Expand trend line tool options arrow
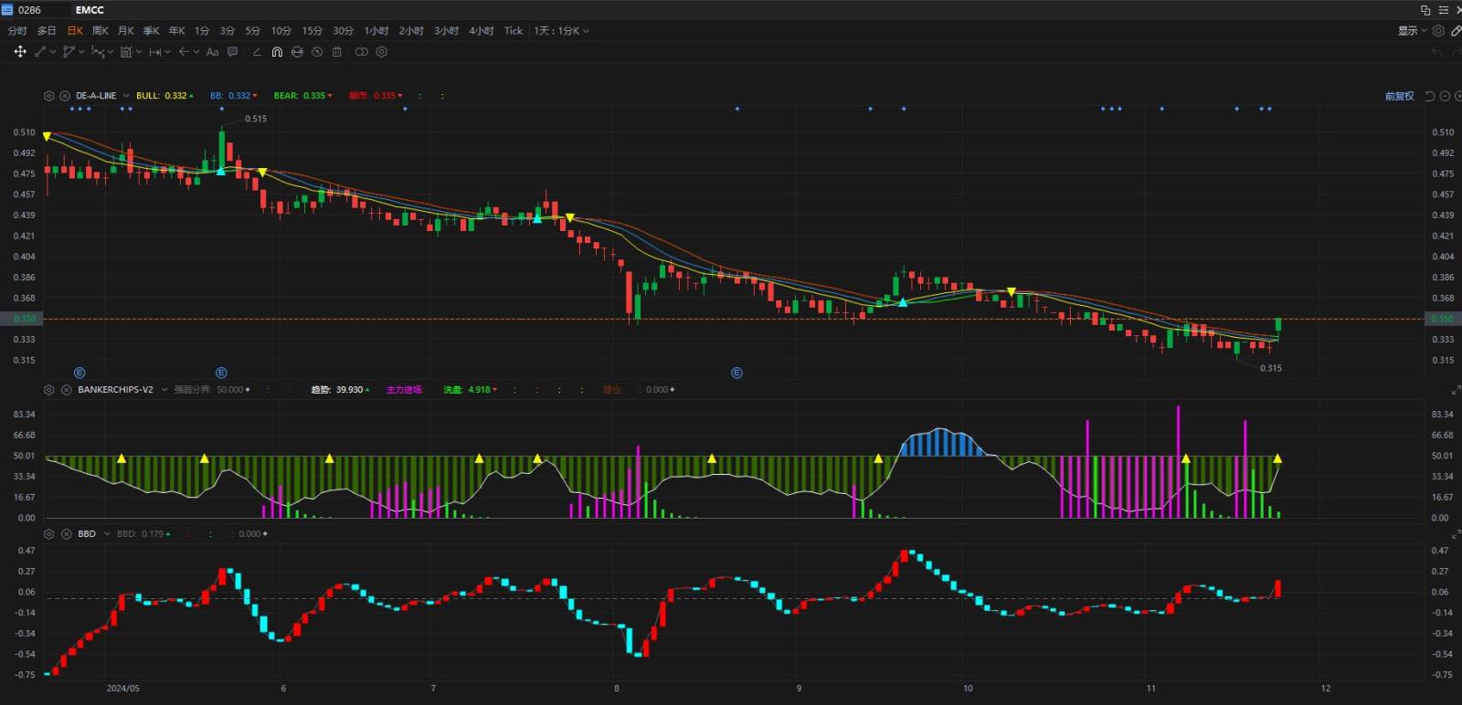Viewport: 1462px width, 705px height. pos(53,52)
